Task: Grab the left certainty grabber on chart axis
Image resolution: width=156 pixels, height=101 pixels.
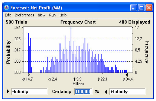Action: 29,75
